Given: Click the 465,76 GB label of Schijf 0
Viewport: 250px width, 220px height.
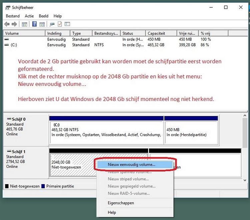Looking at the screenshot, I should point(15,129).
